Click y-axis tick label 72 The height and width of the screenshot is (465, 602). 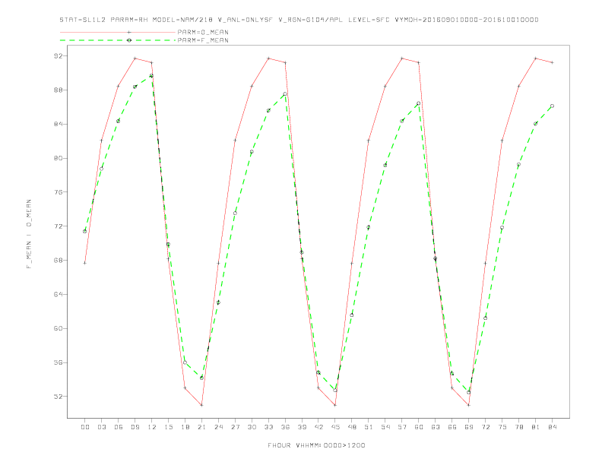(58, 226)
